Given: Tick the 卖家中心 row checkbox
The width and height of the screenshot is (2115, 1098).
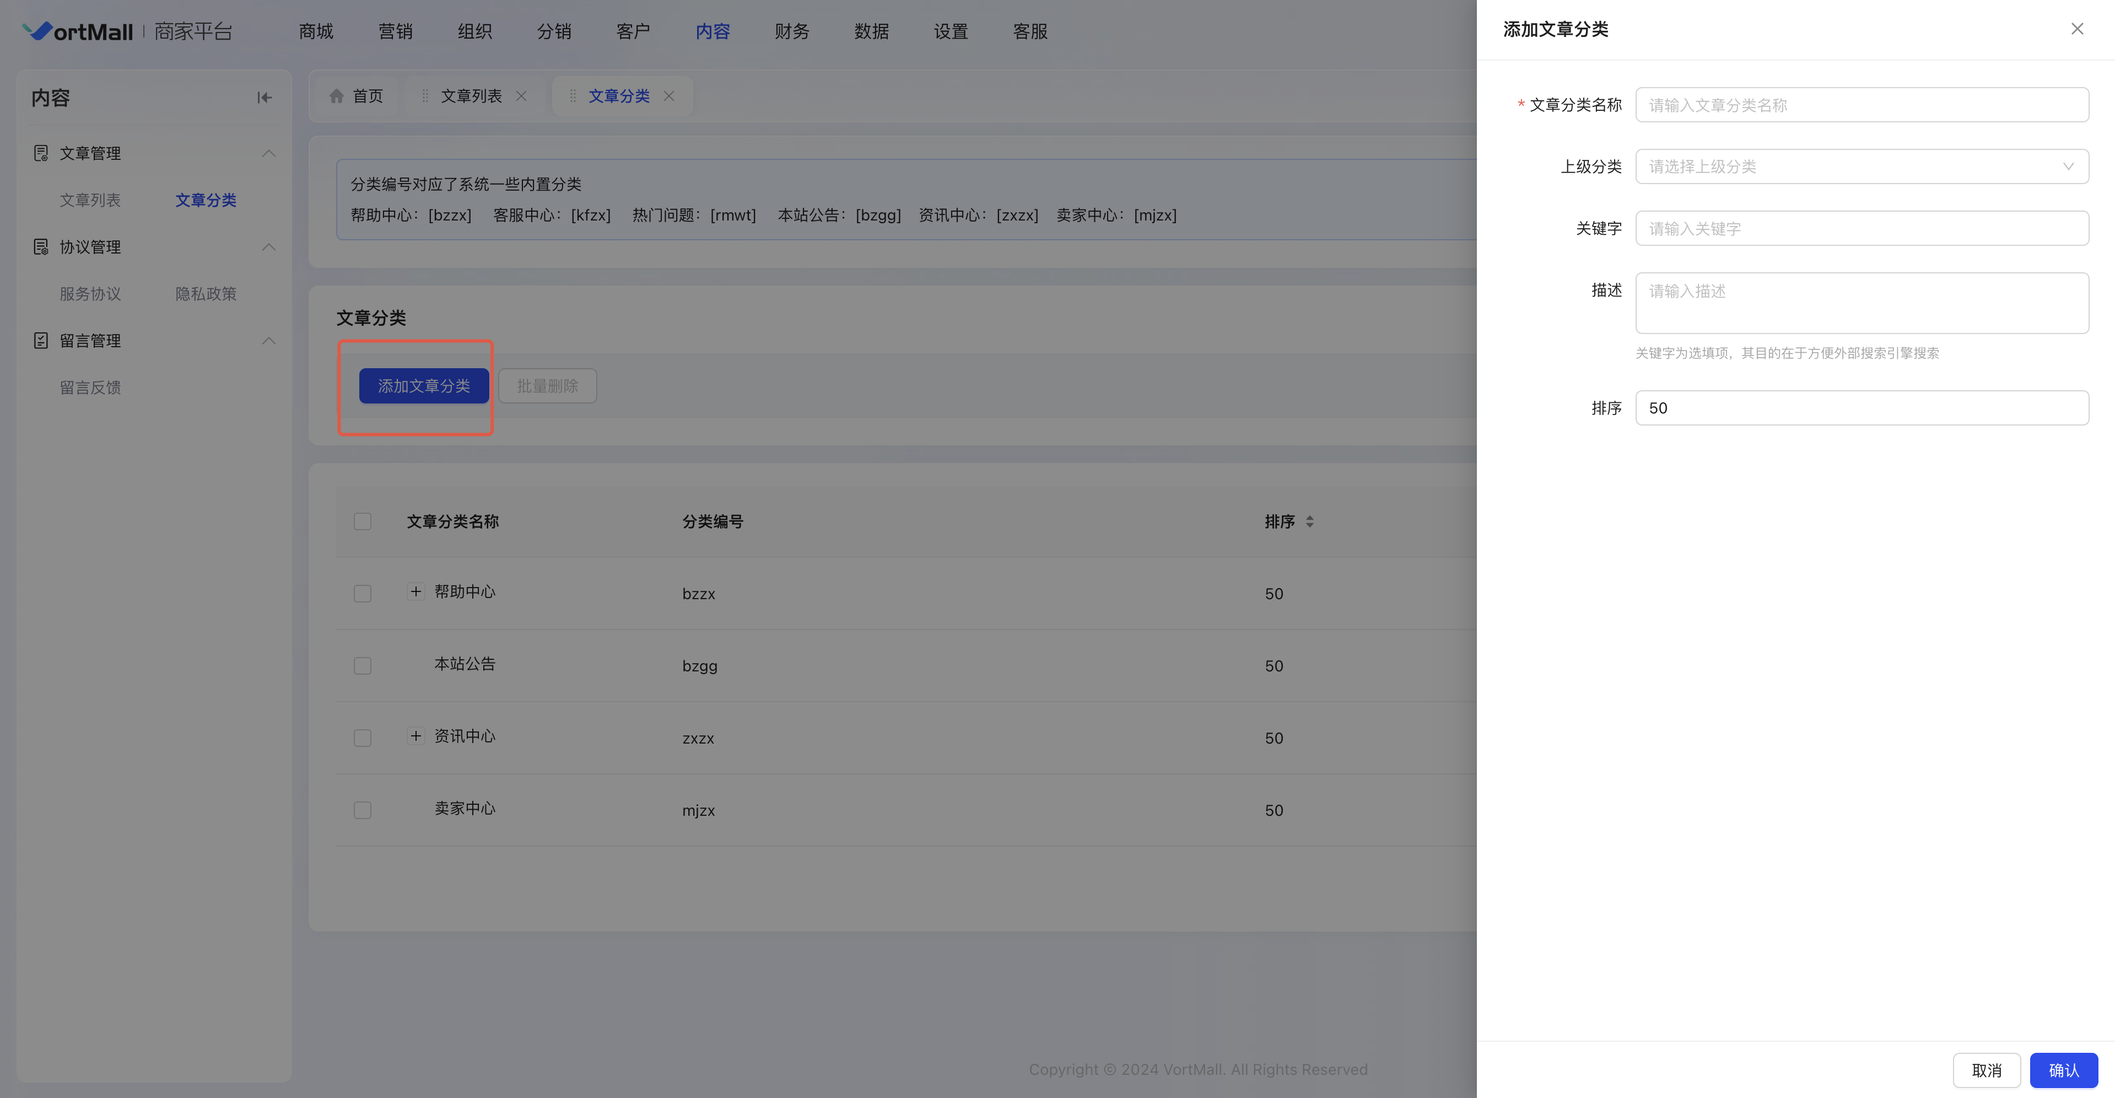Looking at the screenshot, I should [x=362, y=811].
